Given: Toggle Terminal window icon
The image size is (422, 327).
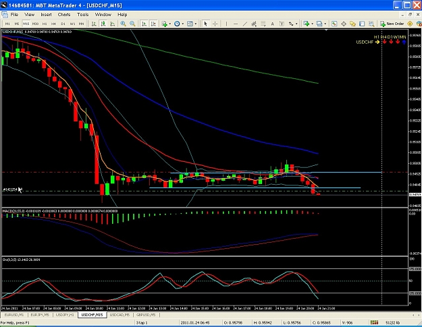Looking at the screenshot, I should pyautogui.click(x=363, y=24).
